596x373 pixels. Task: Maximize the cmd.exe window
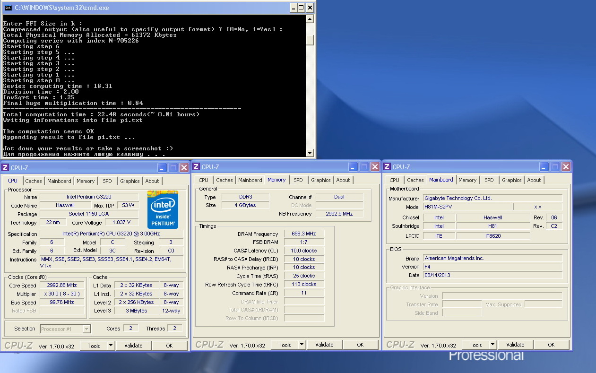click(302, 8)
